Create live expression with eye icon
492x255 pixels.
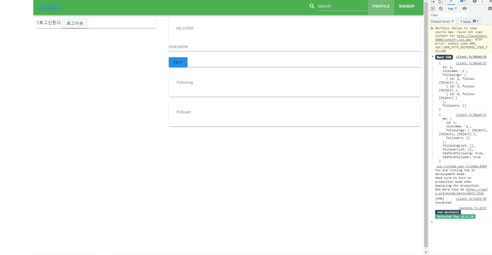(x=464, y=8)
